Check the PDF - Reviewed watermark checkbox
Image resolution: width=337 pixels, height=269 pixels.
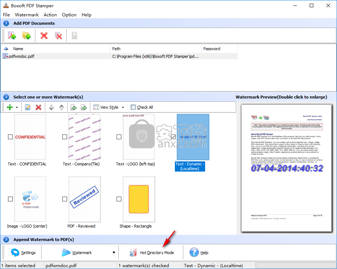64,199
